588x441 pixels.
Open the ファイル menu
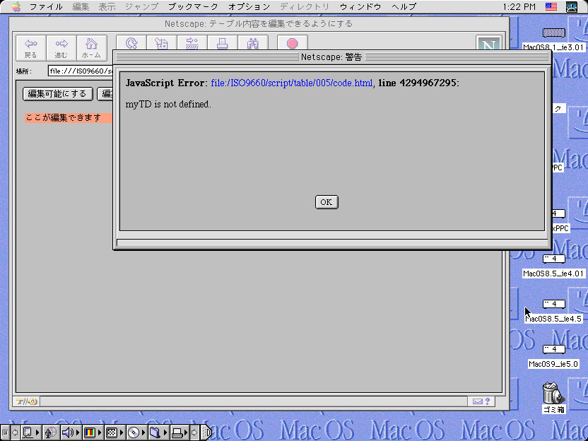point(46,7)
